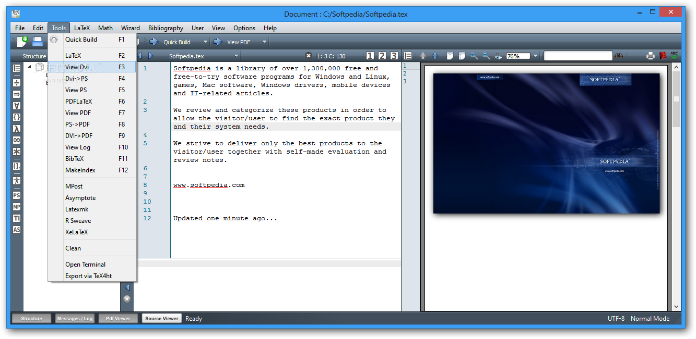Jump to bookmark 3 button

click(394, 56)
